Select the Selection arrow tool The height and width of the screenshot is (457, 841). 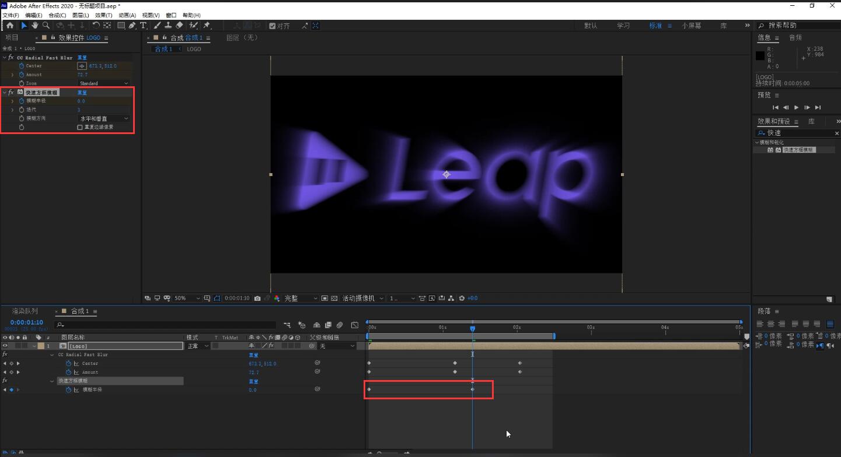click(24, 26)
